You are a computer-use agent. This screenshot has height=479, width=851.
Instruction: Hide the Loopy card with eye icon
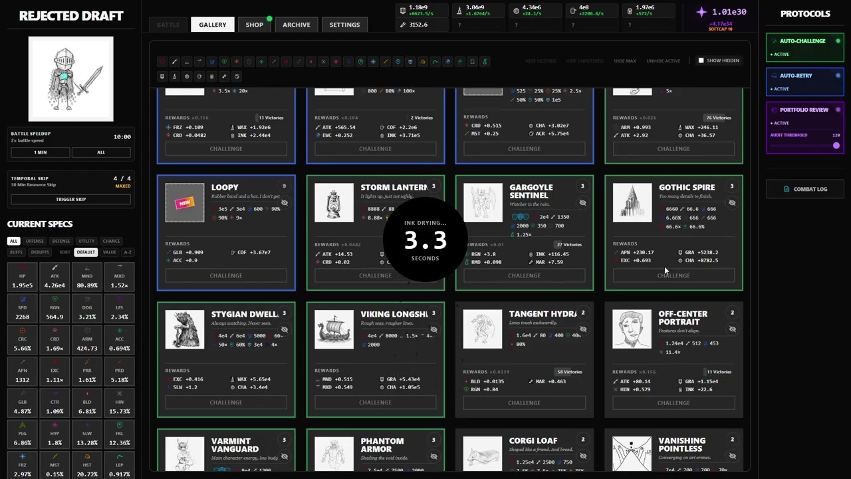pyautogui.click(x=285, y=203)
